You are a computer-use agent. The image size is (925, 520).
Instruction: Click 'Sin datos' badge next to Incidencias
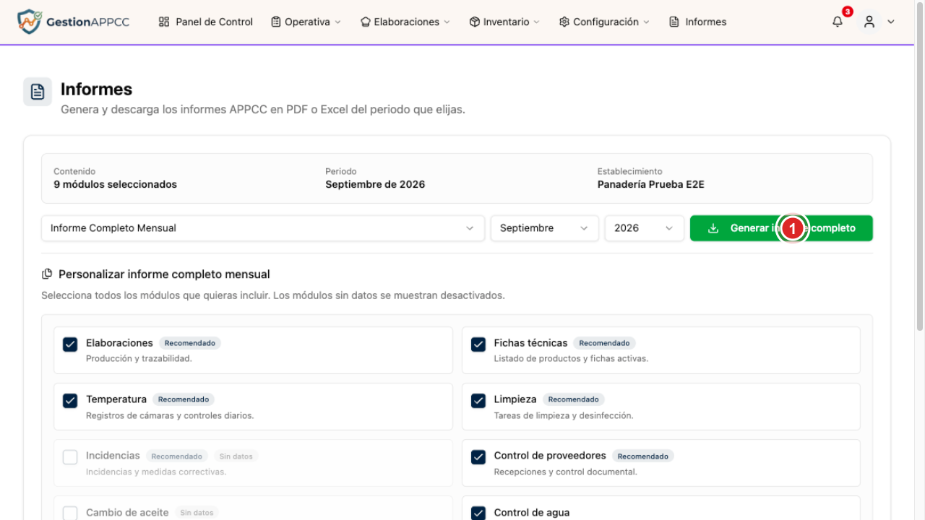(236, 456)
